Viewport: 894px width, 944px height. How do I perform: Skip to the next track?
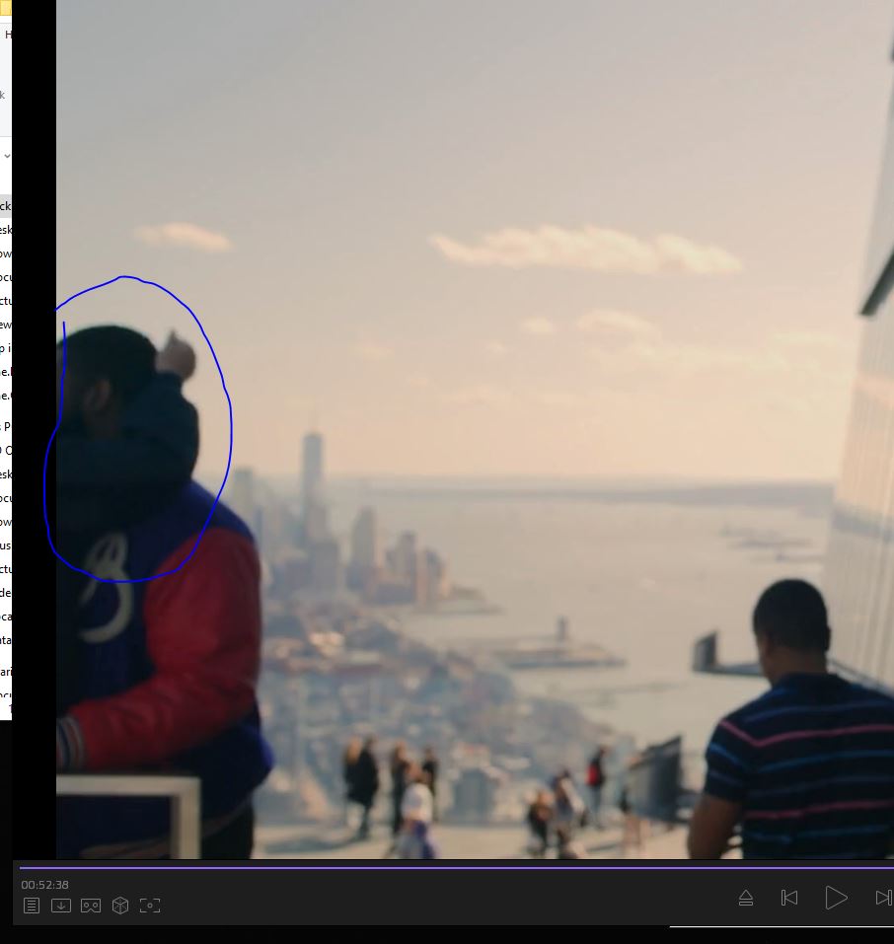click(883, 898)
